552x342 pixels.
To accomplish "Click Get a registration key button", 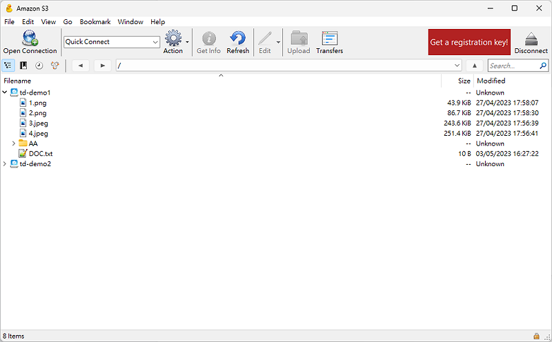I will 469,42.
